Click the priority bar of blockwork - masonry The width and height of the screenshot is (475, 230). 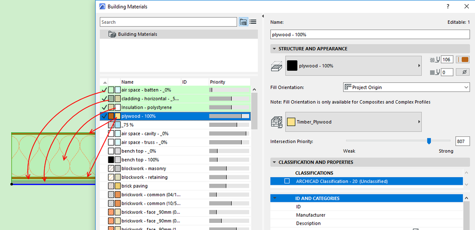[229, 168]
